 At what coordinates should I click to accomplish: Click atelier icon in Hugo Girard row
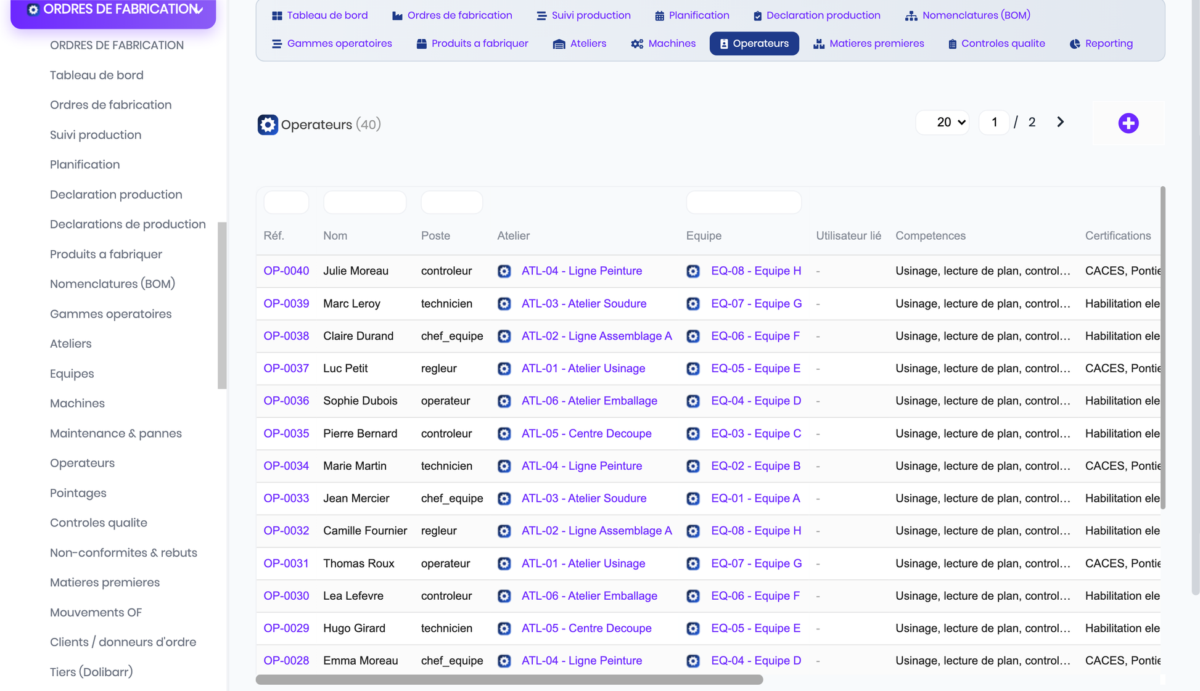(504, 629)
